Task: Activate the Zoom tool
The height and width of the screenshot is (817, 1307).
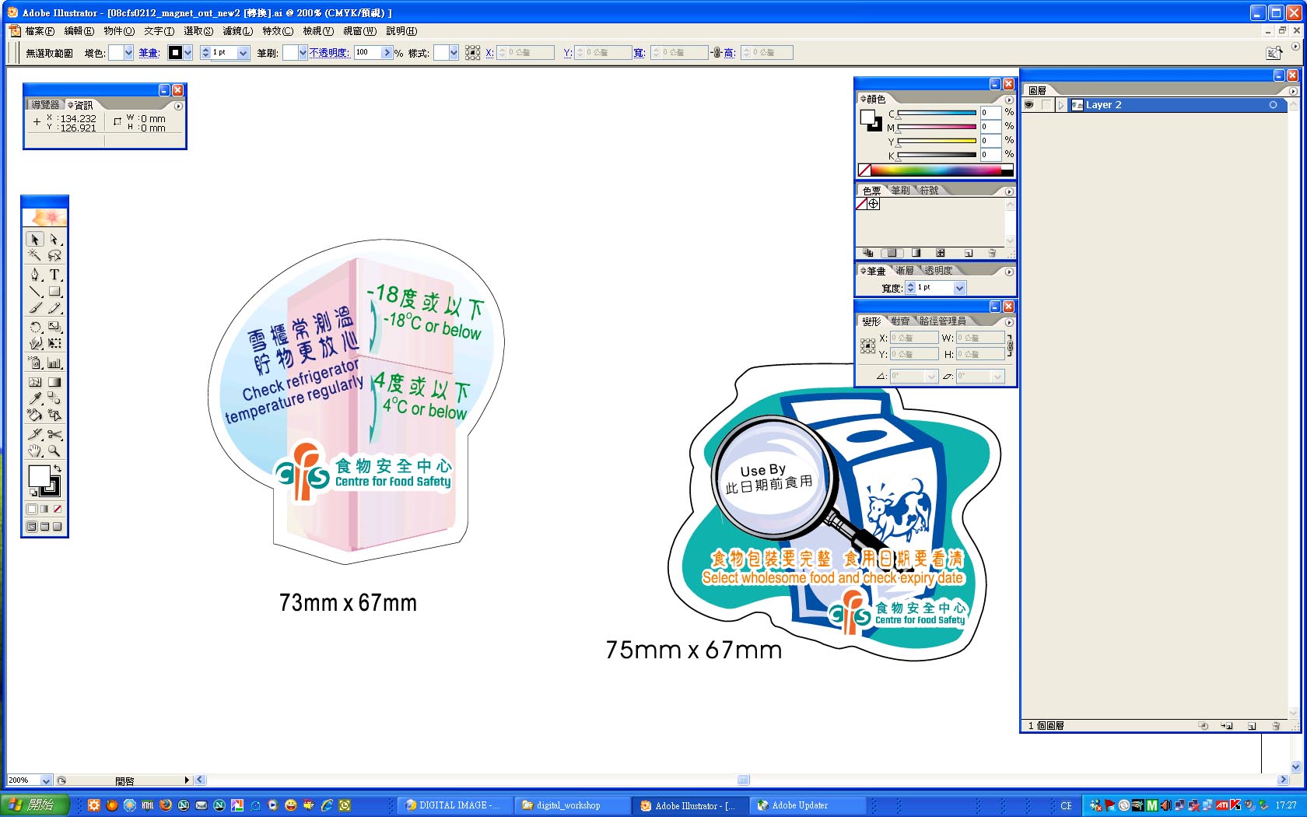Action: [x=54, y=451]
